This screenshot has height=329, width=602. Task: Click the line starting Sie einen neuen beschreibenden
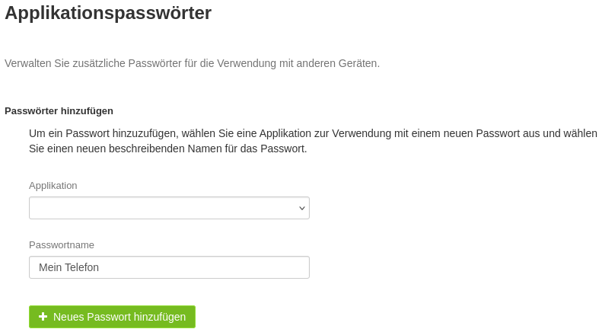click(167, 149)
